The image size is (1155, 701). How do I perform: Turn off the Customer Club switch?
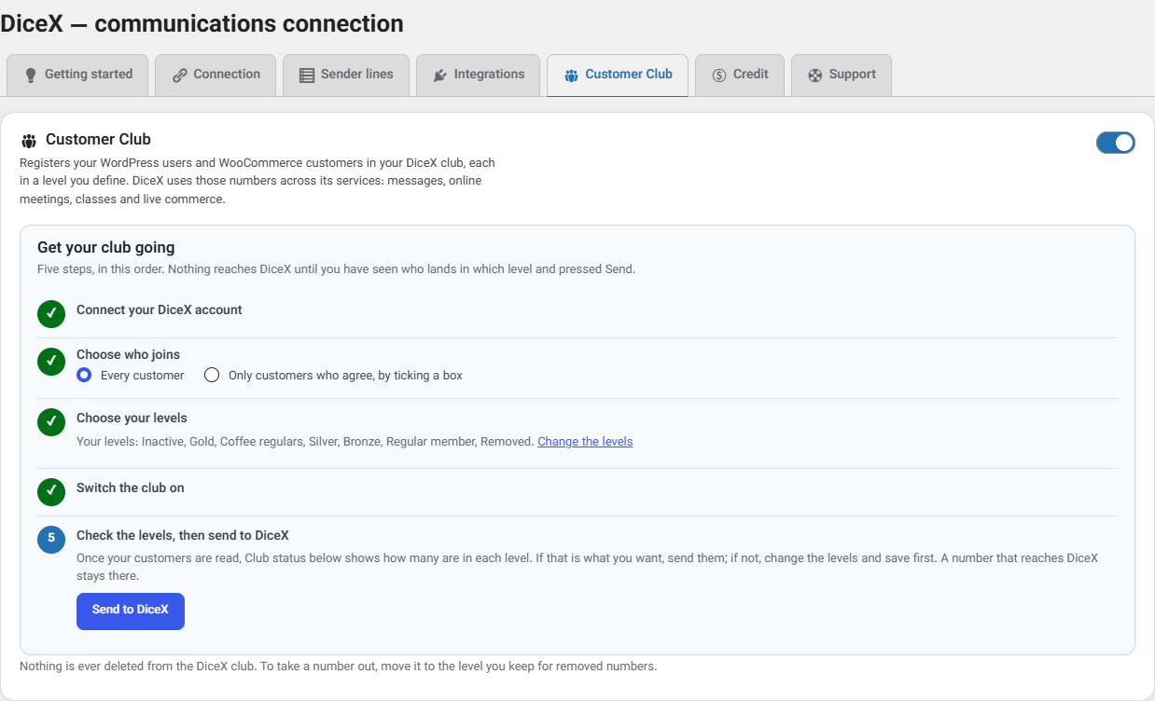pyautogui.click(x=1116, y=143)
